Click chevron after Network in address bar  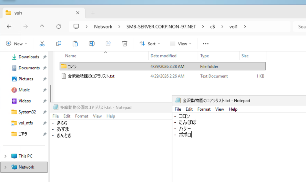pos(119,27)
